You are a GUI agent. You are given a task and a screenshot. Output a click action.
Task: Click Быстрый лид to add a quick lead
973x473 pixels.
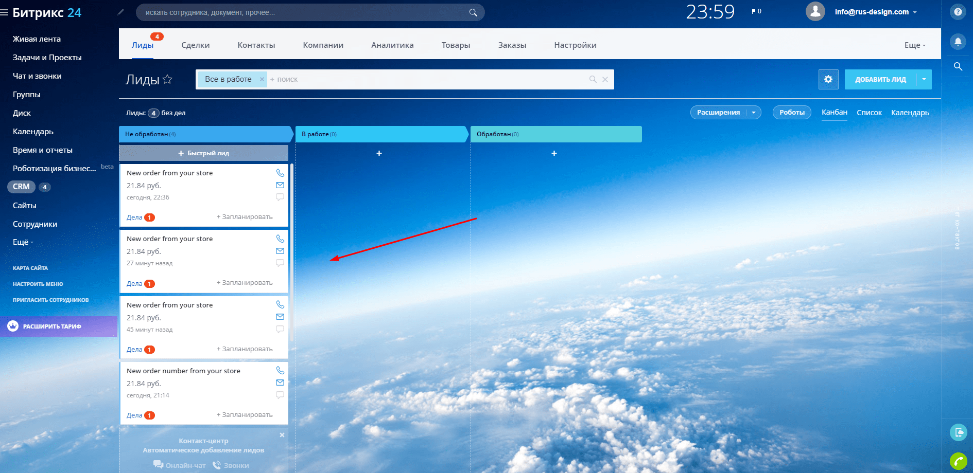click(x=204, y=153)
